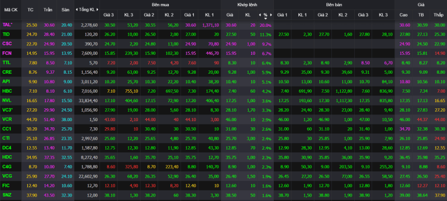
Task: Click the sort triangle under % header
Action: 265,18
